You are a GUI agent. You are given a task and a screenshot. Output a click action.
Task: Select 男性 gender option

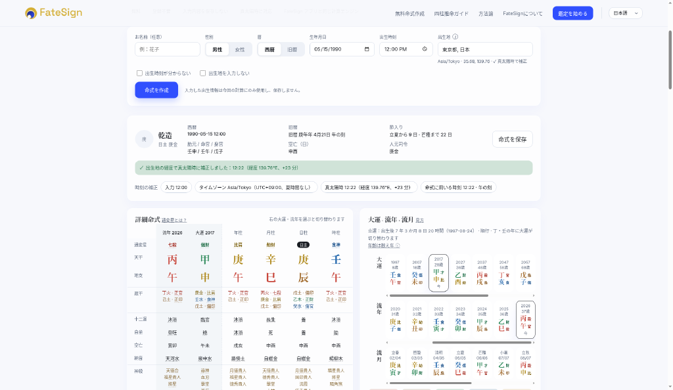pos(217,50)
